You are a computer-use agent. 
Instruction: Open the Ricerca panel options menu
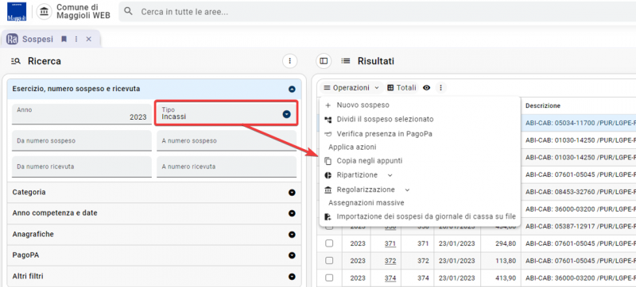point(289,61)
